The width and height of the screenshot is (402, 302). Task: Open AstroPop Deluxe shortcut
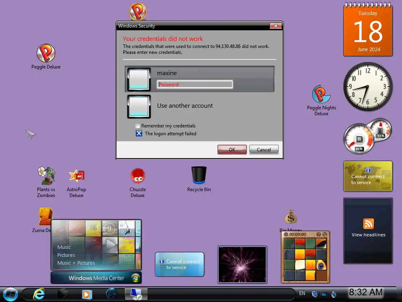77,183
